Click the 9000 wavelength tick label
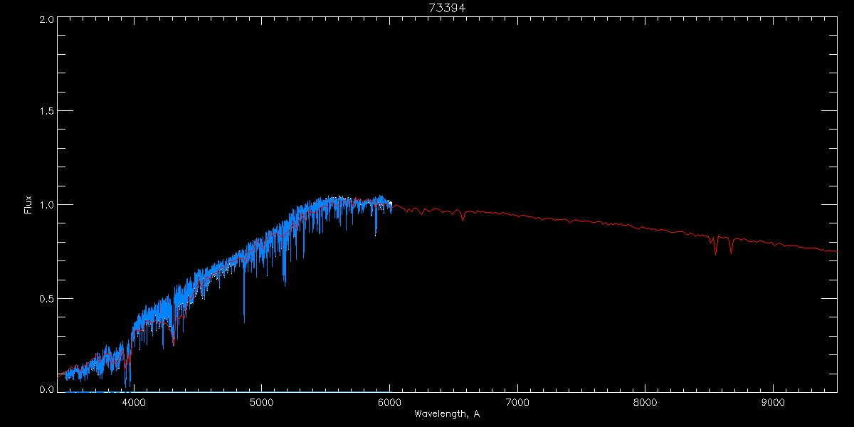854x427 pixels. [x=773, y=401]
